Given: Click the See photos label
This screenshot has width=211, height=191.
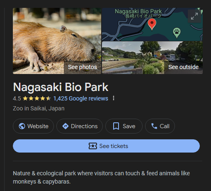Looking at the screenshot, I should [x=82, y=67].
